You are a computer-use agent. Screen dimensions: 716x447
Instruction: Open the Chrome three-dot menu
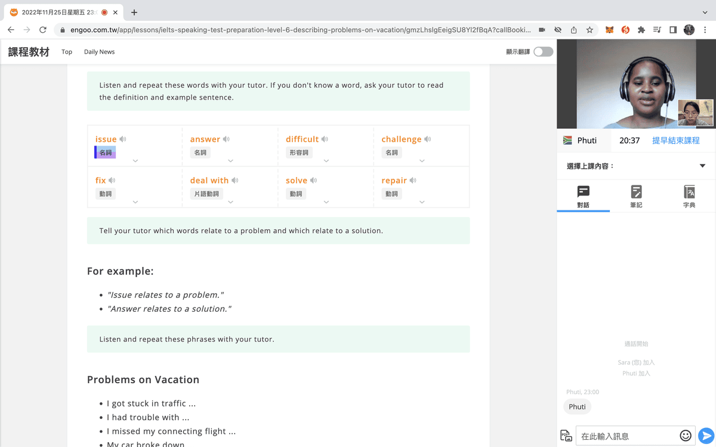click(705, 30)
